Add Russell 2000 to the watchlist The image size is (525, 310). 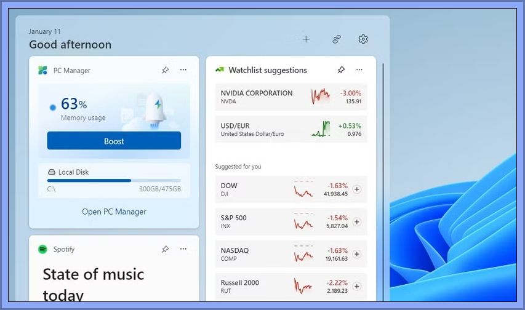pos(357,286)
